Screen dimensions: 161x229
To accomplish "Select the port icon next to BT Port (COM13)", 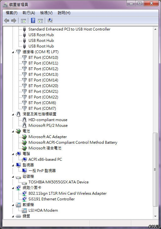I will click(x=24, y=75).
